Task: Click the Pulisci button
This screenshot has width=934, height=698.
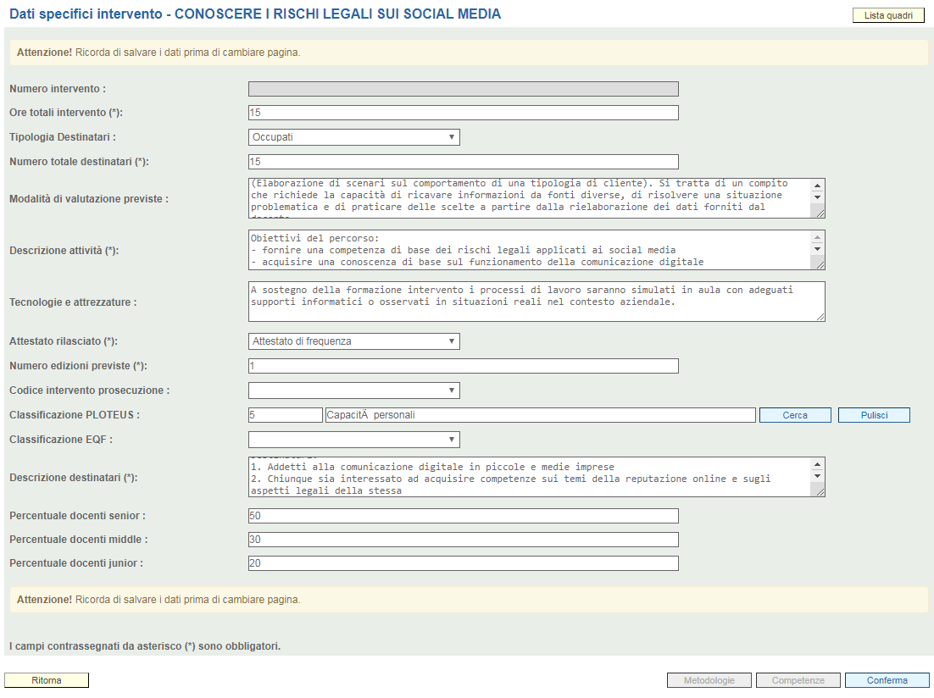Action: tap(873, 415)
